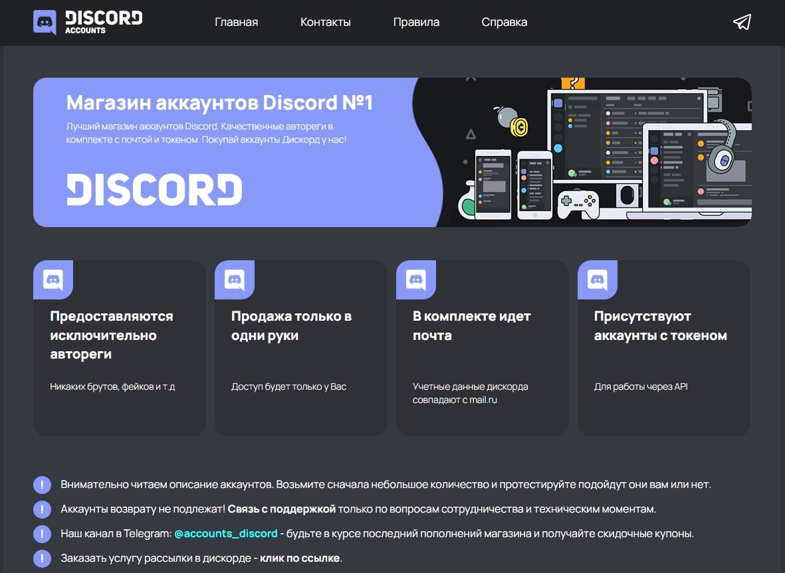Select the 'Присутствуют аккаунты с токеном' title
Screen dimensions: 785x573
click(x=660, y=325)
